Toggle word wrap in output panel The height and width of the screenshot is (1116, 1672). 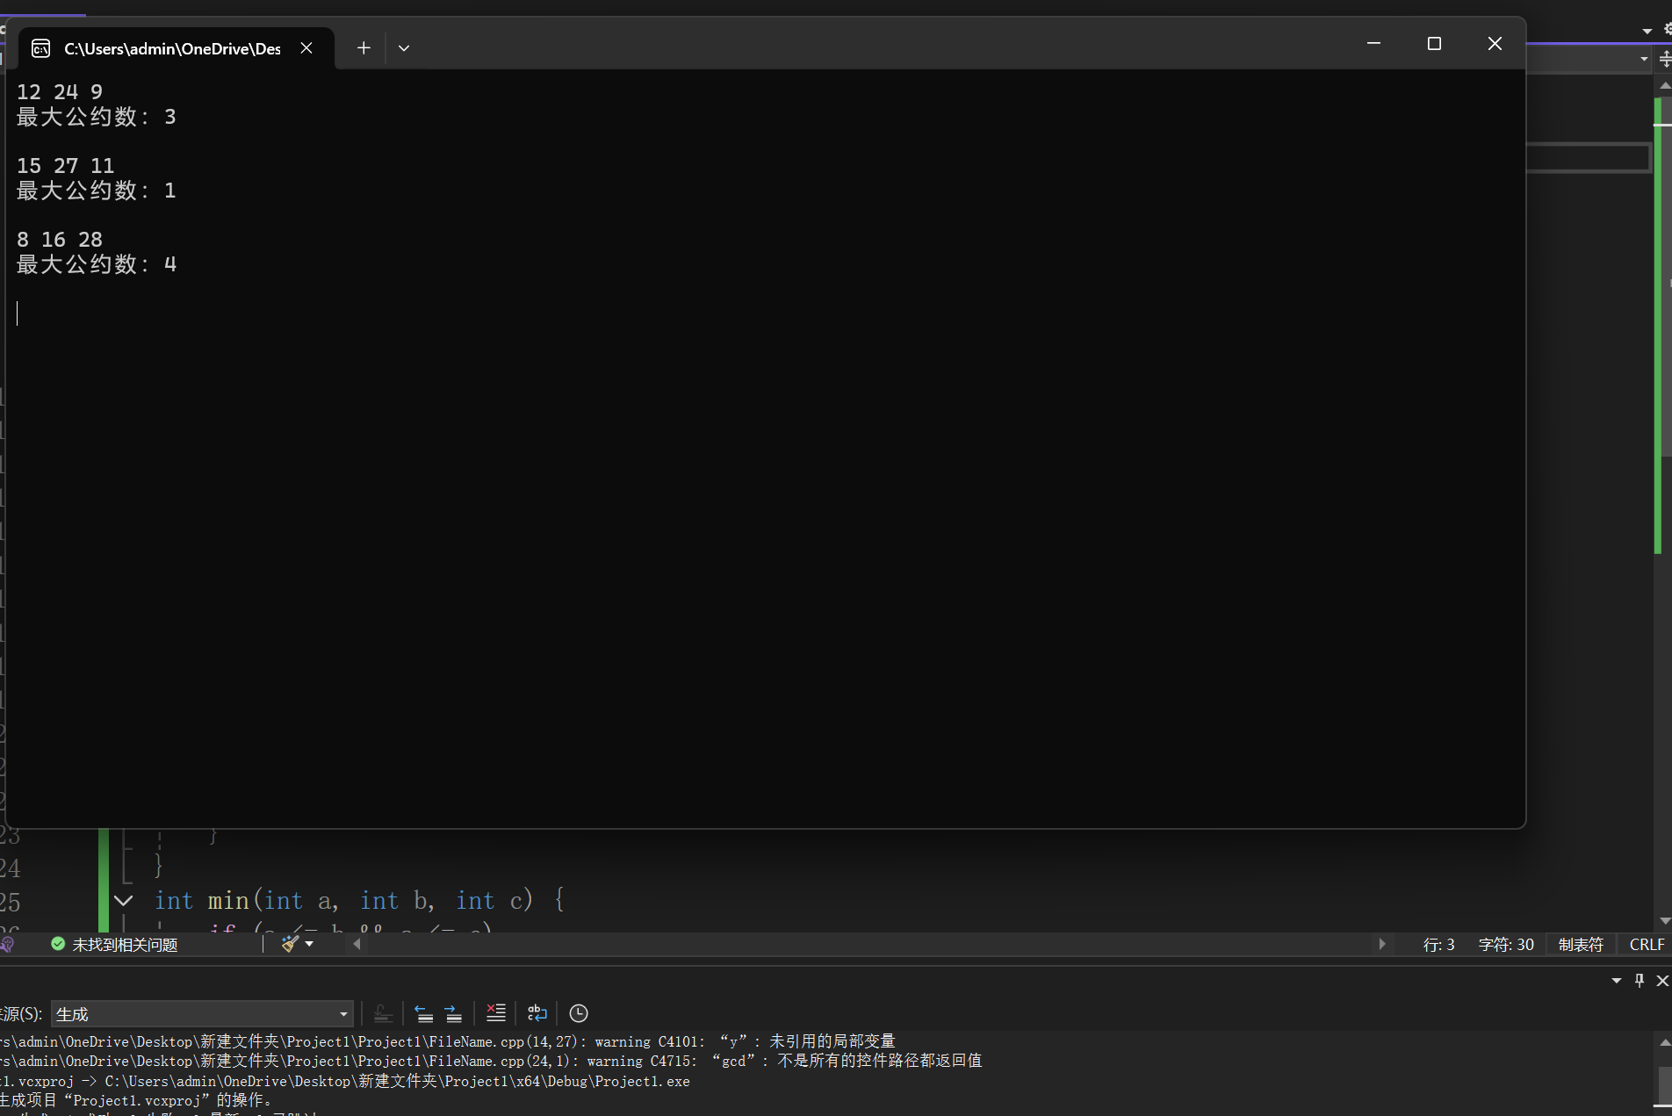[537, 1013]
